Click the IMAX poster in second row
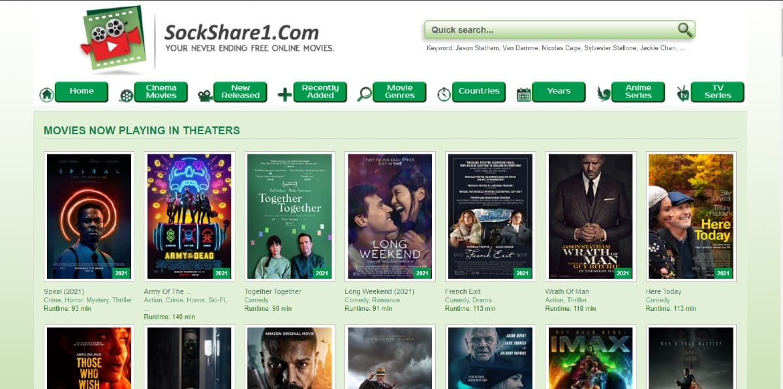 coord(591,357)
